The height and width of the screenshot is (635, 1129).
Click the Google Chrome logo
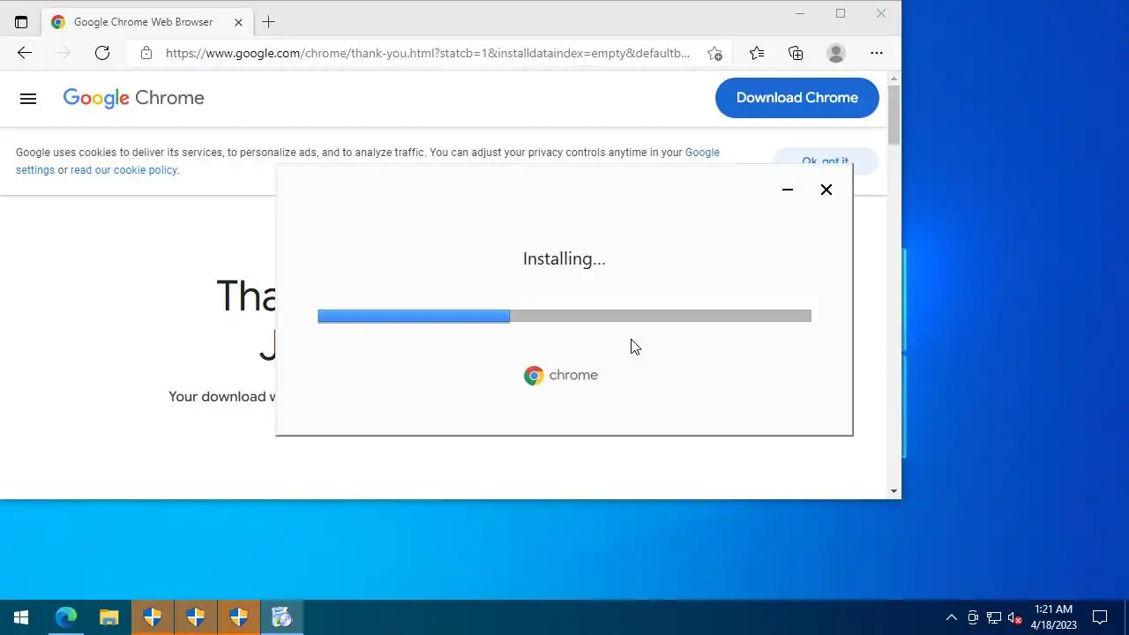(134, 98)
